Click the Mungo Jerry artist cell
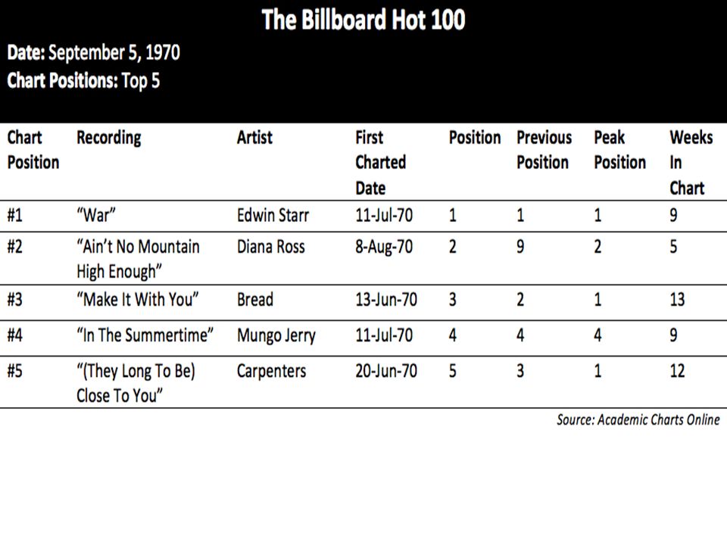Viewport: 727px width, 545px height. coord(276,336)
